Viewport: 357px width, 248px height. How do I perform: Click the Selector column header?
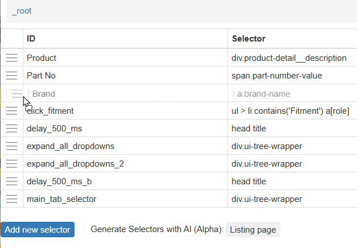tap(248, 39)
